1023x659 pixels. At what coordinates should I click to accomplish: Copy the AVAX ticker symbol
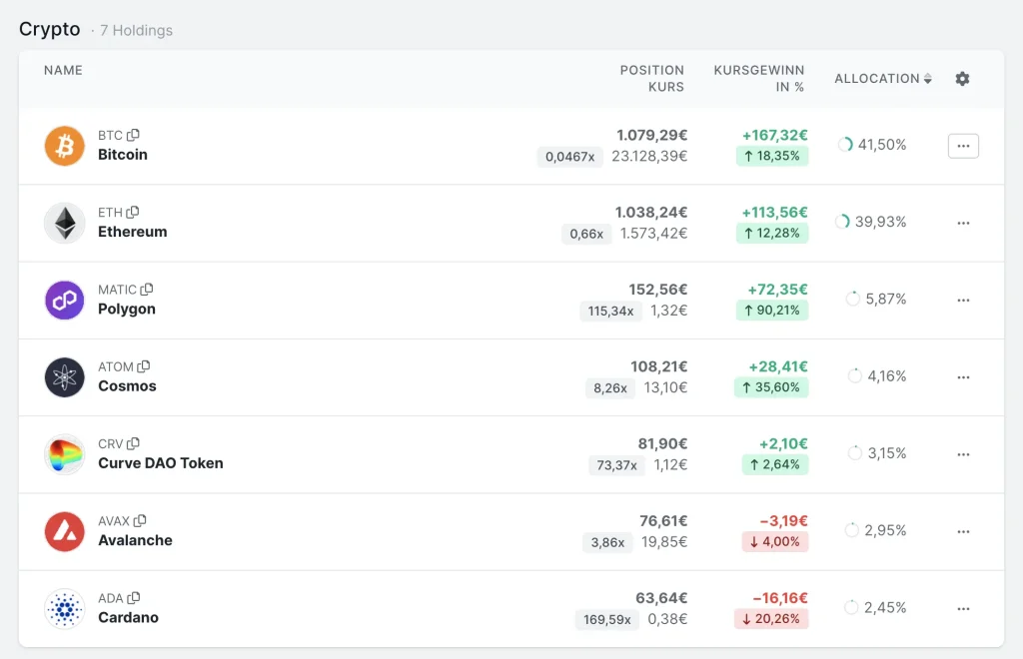pyautogui.click(x=141, y=520)
